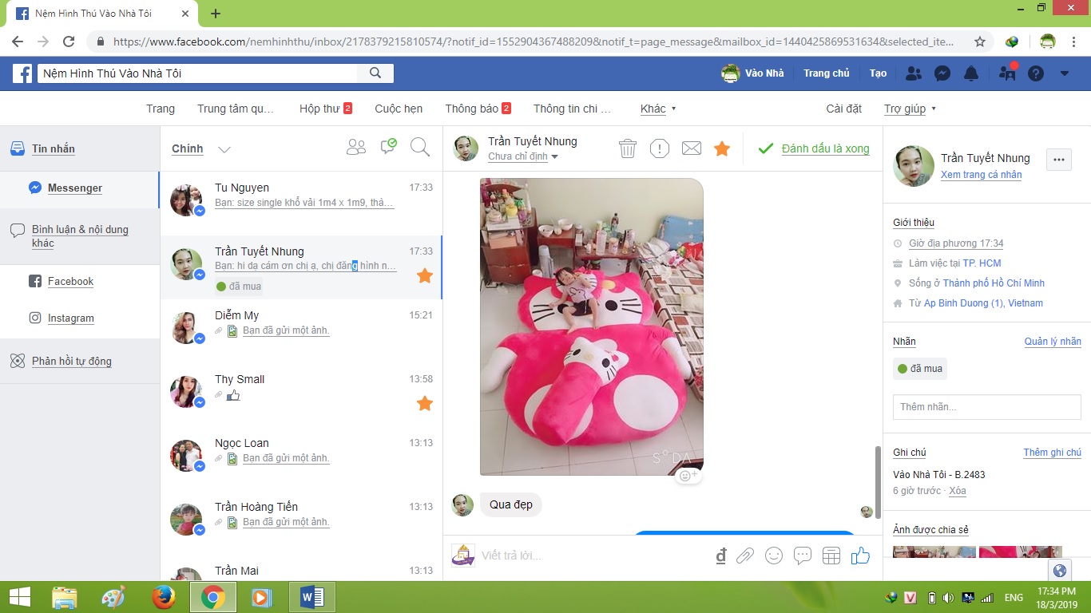Viewport: 1091px width, 613px height.
Task: Open the help question mark icon
Action: click(1036, 73)
